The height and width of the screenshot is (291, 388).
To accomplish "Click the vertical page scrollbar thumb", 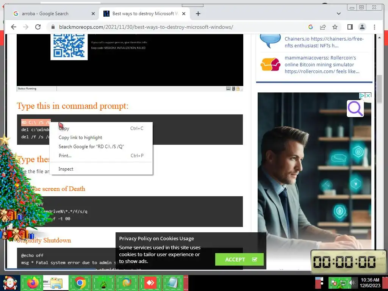I will point(379,89).
